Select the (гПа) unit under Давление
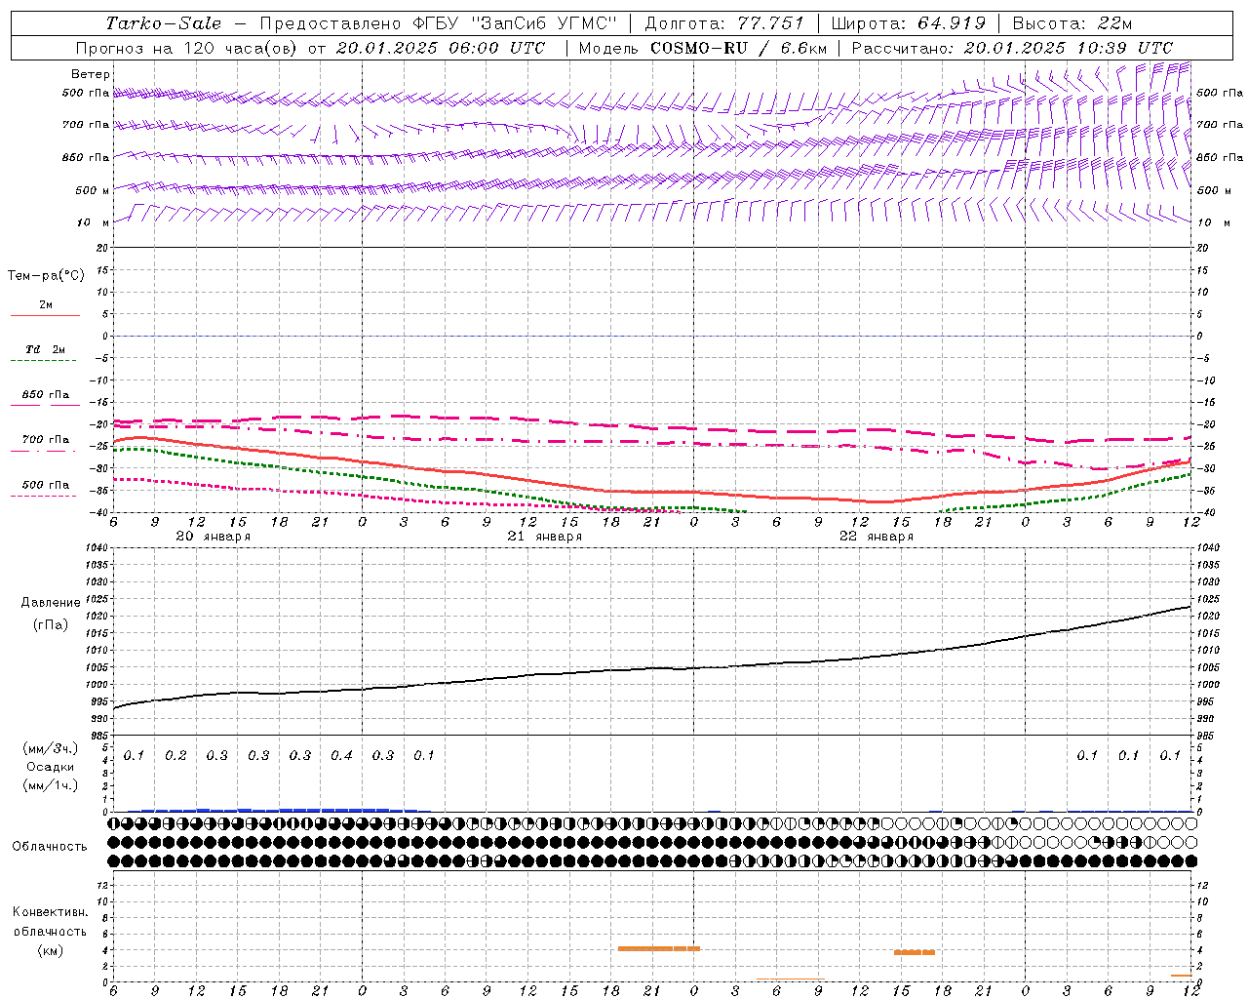This screenshot has height=999, width=1248. (52, 625)
